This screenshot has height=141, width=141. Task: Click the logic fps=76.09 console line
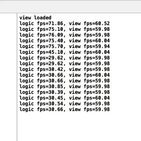pos(64,35)
